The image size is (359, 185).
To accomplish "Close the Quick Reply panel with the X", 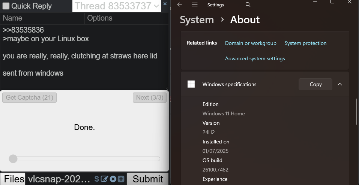I will coord(165,4).
